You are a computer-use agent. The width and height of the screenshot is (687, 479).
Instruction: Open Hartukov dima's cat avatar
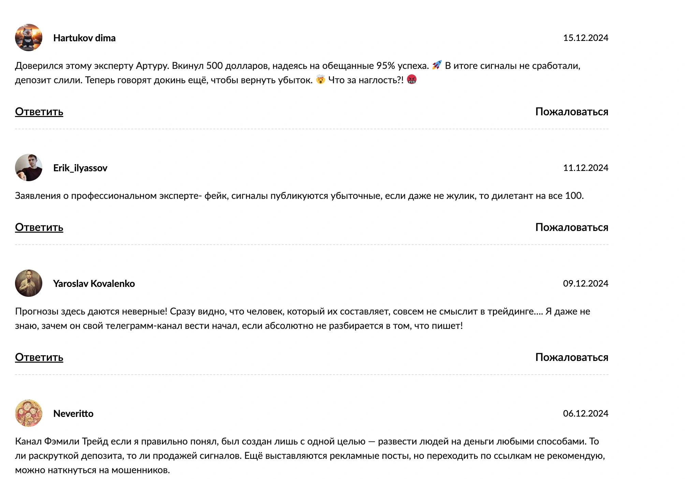pyautogui.click(x=29, y=38)
